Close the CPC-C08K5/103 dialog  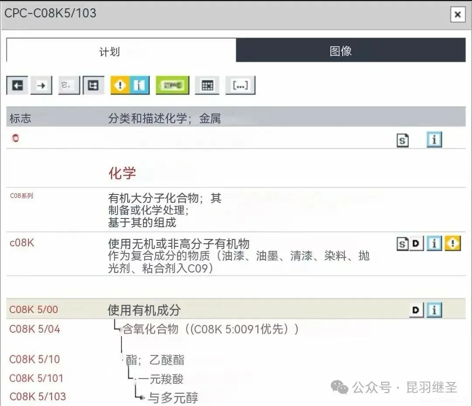[x=457, y=15]
